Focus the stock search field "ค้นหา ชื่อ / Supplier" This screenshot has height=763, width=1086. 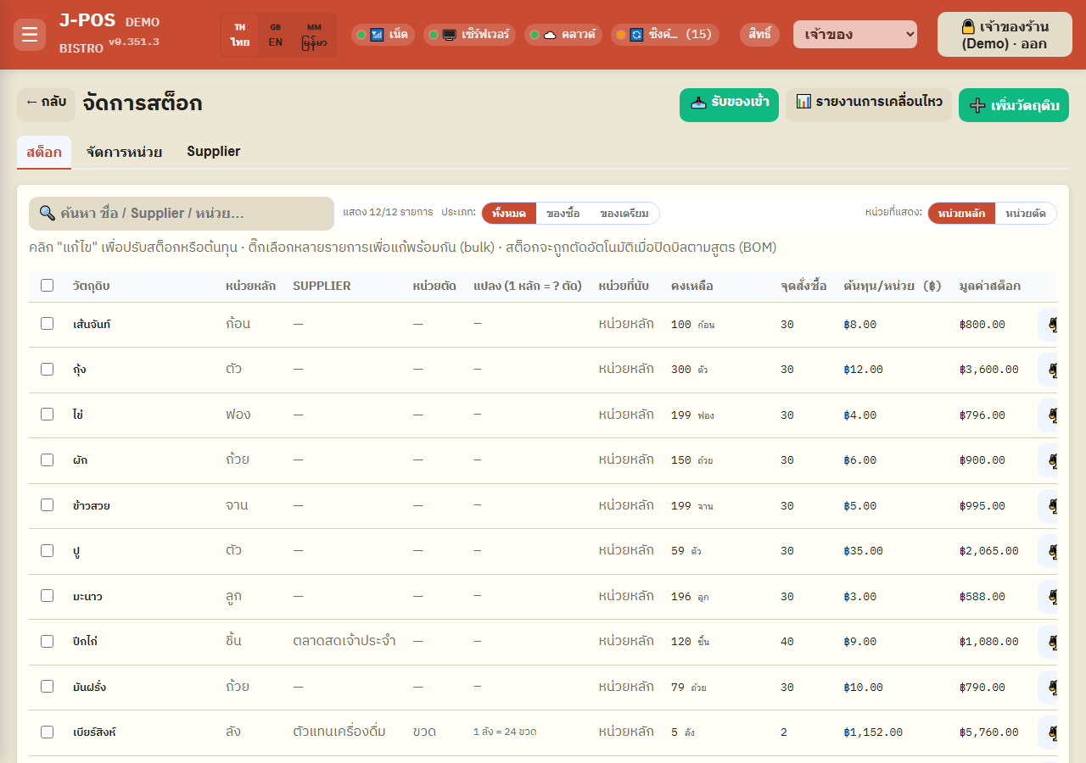182,214
